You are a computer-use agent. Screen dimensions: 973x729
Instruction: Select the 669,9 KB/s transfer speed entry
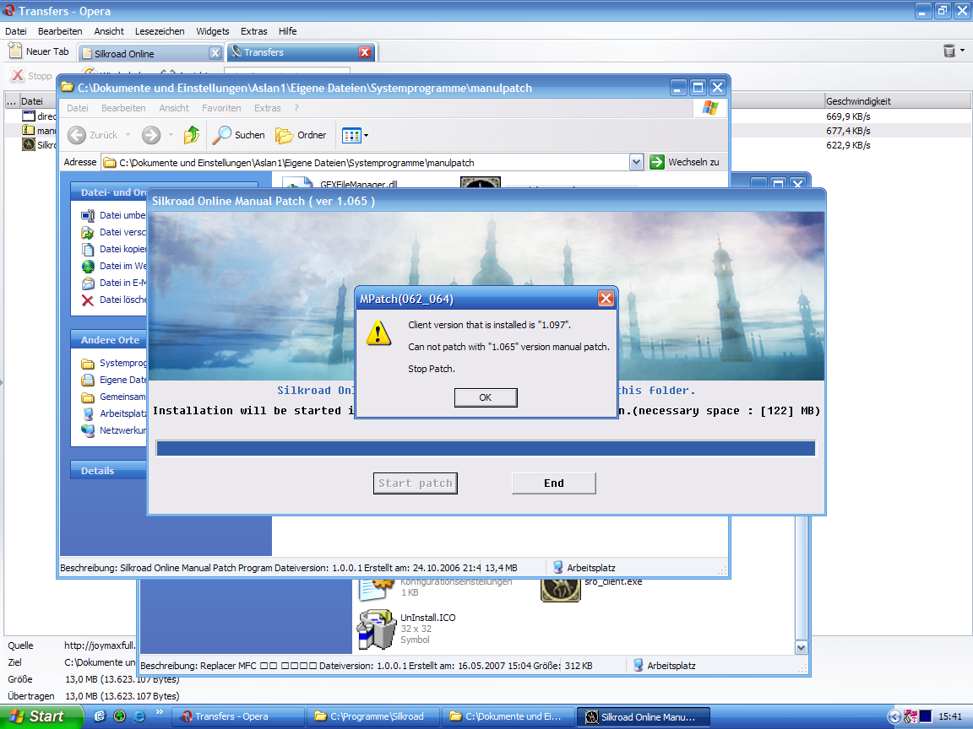click(848, 116)
